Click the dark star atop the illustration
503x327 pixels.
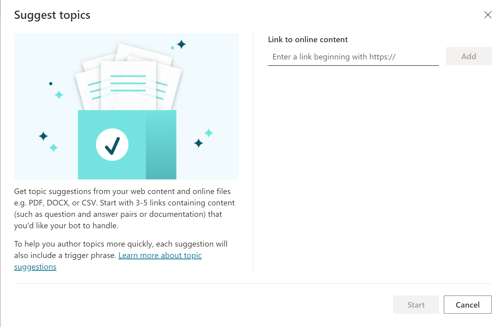[181, 44]
